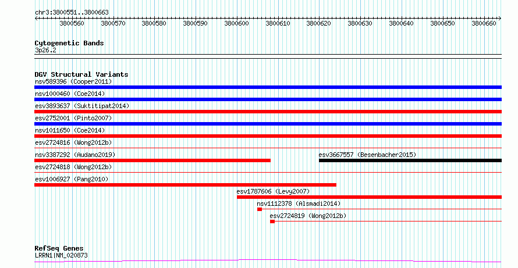
Task: Click the 3800650 ruler position
Action: [443, 23]
